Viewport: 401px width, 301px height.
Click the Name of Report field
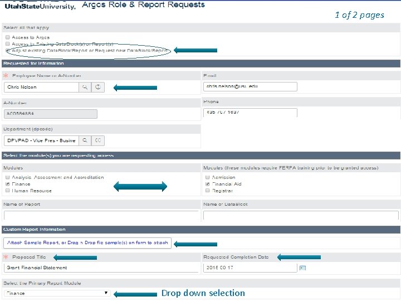pyautogui.click(x=101, y=216)
